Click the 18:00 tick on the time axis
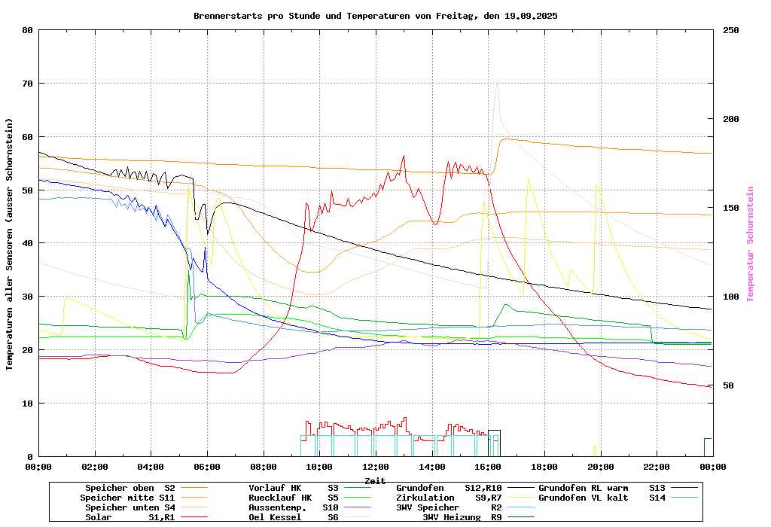771x527 pixels. pos(544,467)
